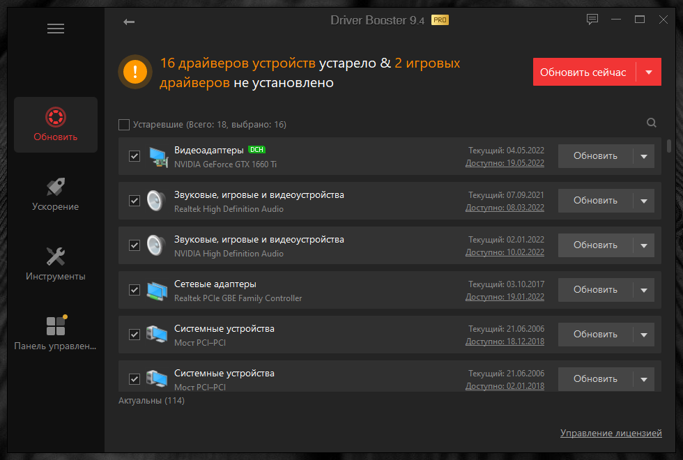Update Мост PCI–PCI with available date 18.12.2018

(x=595, y=335)
